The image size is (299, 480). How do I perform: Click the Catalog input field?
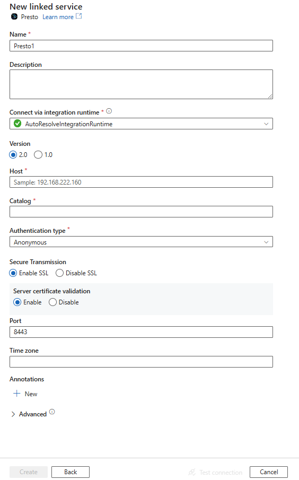pyautogui.click(x=141, y=212)
